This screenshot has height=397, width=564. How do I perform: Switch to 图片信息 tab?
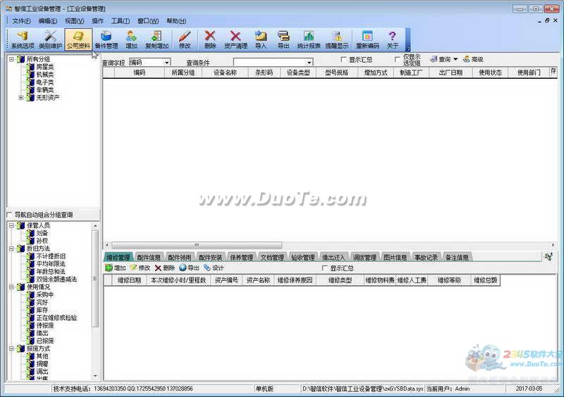[395, 257]
